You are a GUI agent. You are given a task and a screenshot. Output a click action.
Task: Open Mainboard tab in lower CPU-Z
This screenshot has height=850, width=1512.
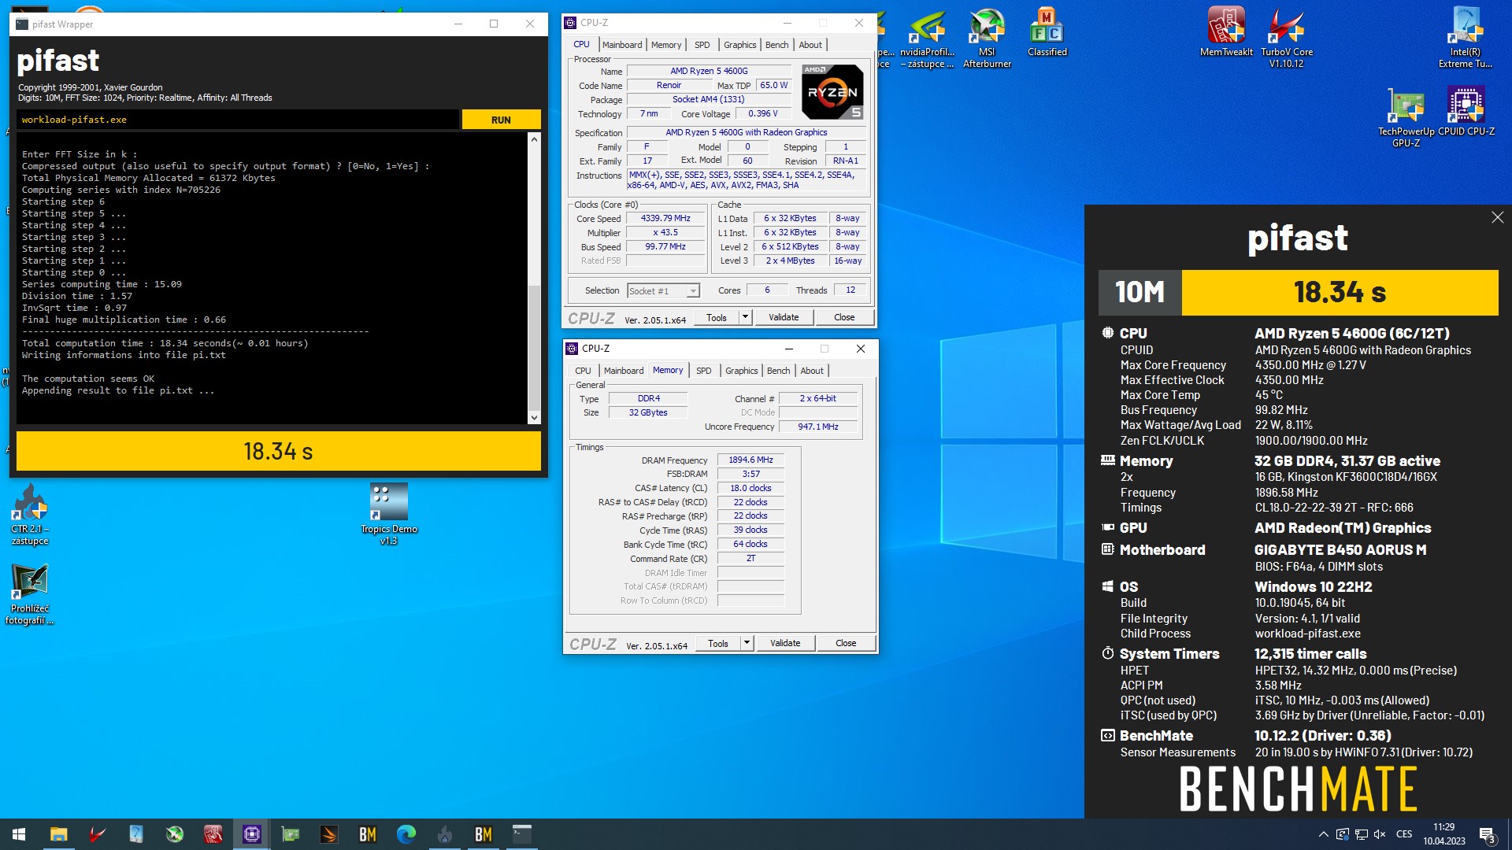point(624,371)
